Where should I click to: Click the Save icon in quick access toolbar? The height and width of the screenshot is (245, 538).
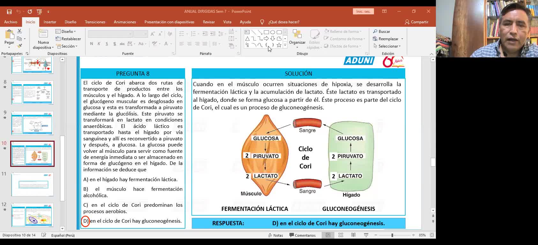click(9, 11)
